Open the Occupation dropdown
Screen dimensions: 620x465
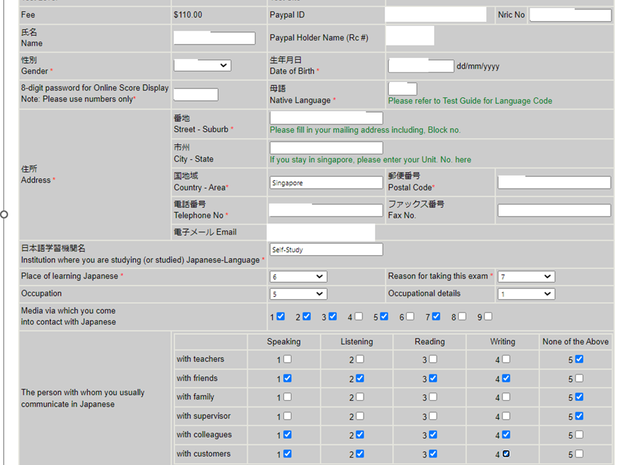(x=298, y=294)
